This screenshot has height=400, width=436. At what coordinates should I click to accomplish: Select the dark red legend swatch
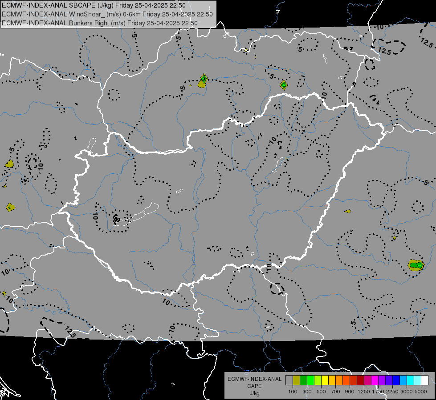point(361,380)
